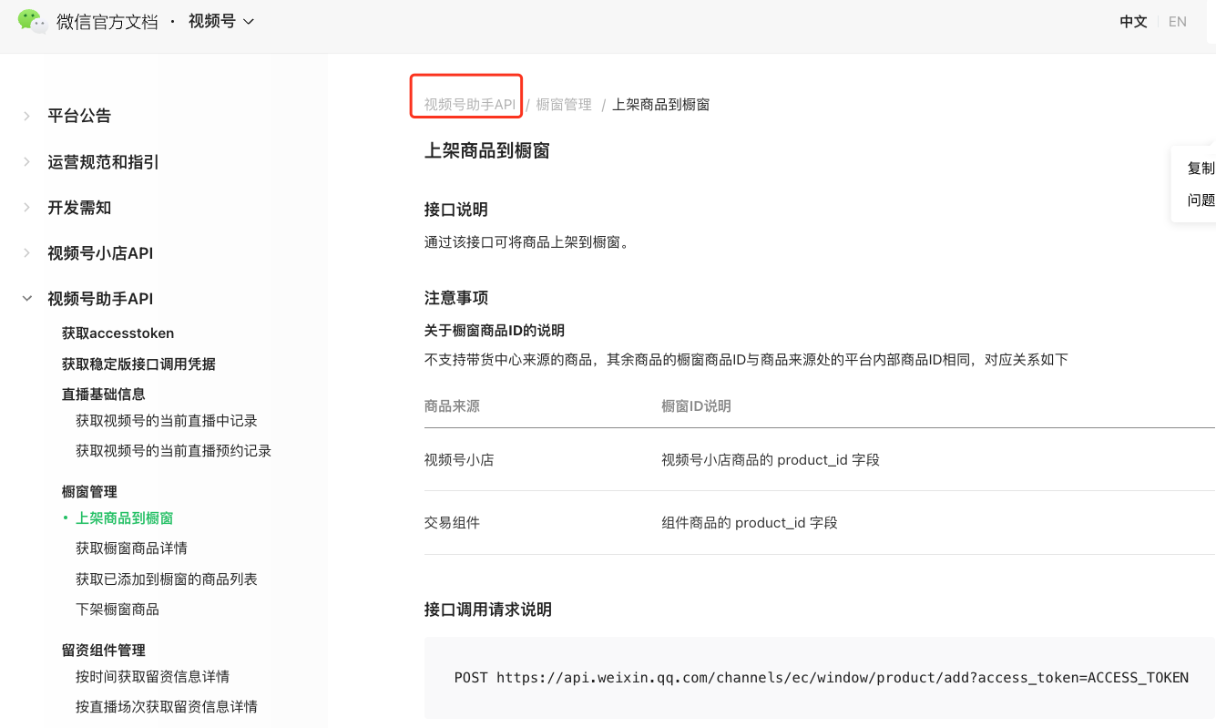Click 视频号小店商品的 product_id 字段 cell
1216x728 pixels.
771,460
